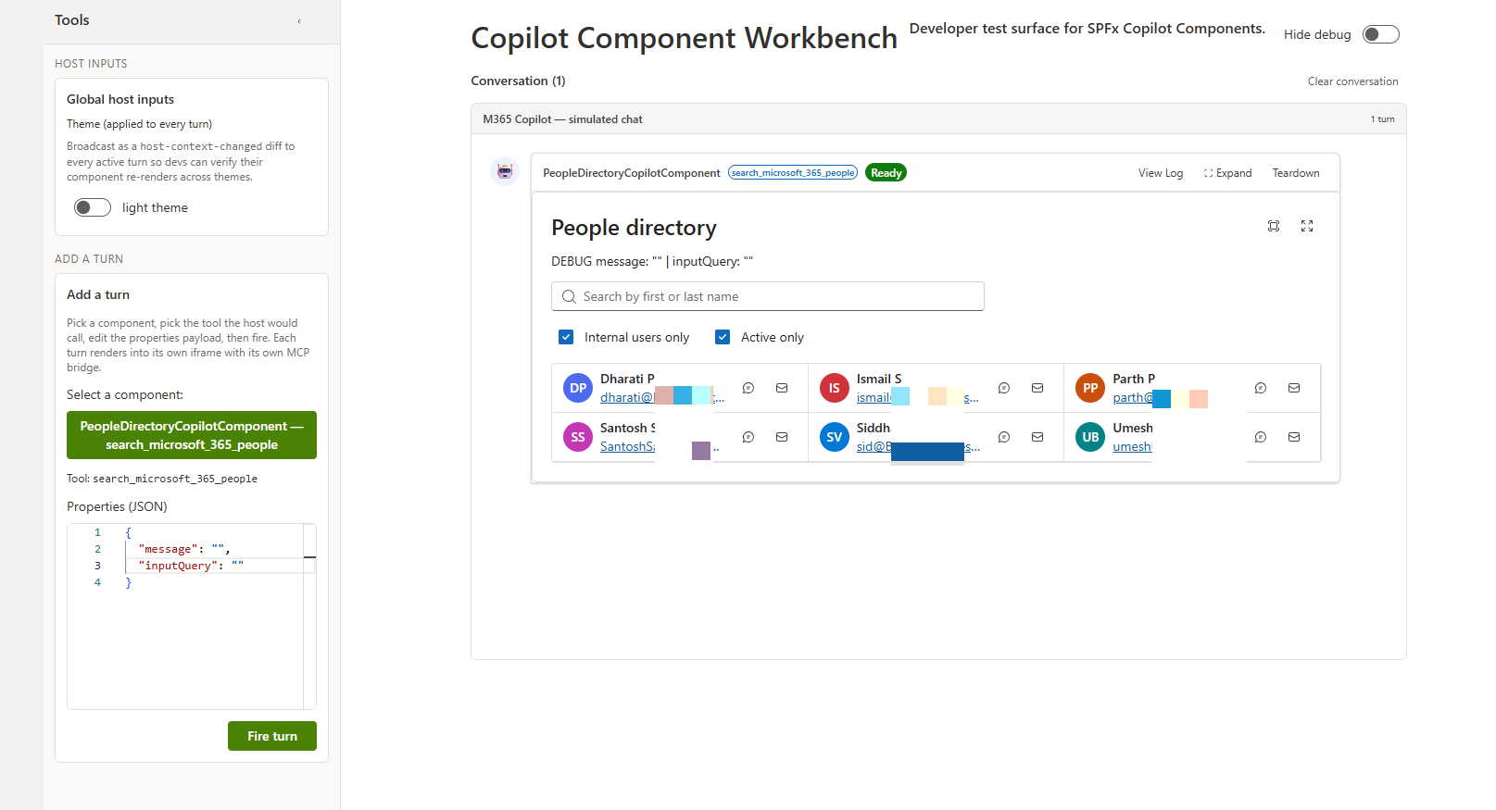This screenshot has width=1496, height=810.
Task: Click the fit-to-frame icon in People directory
Action: pyautogui.click(x=1274, y=226)
